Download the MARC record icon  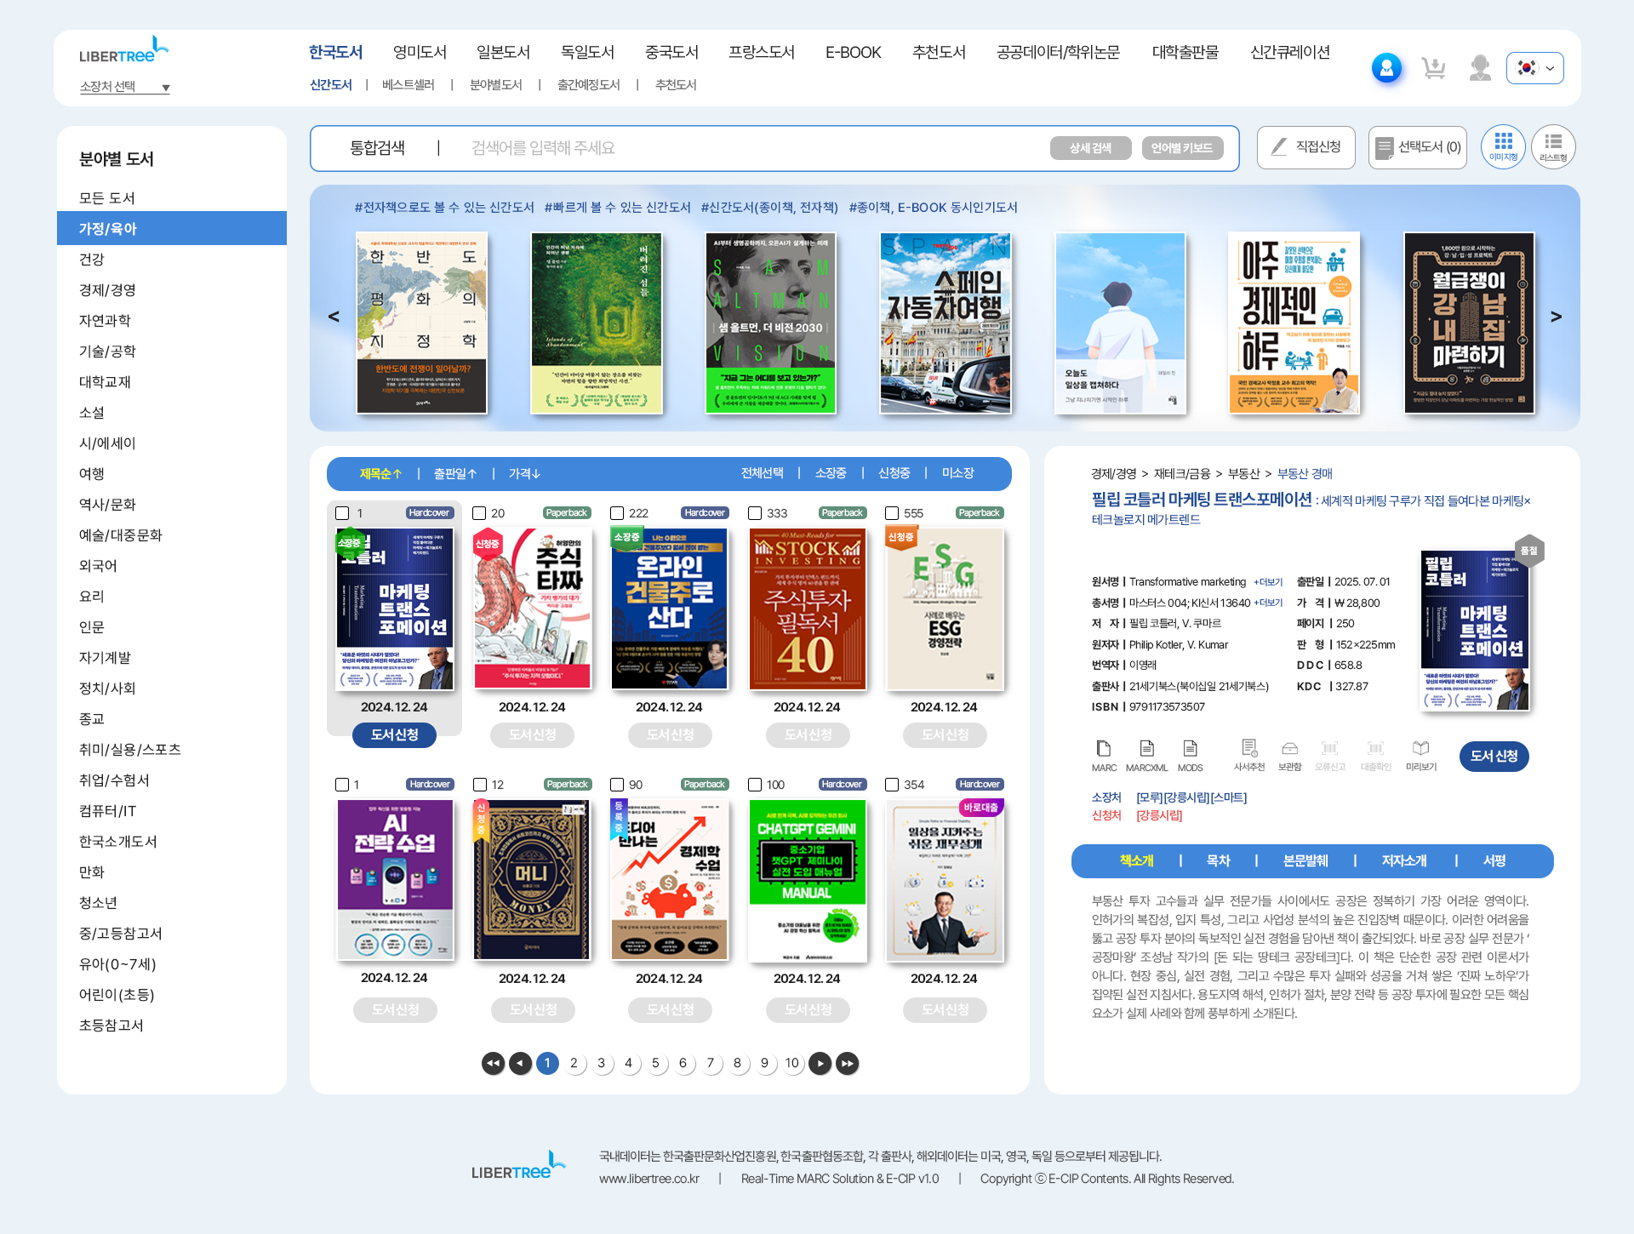point(1104,751)
